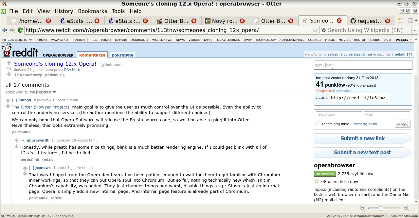Expand the closed tabs dropdown arrow
The image size is (419, 218).
416,21
